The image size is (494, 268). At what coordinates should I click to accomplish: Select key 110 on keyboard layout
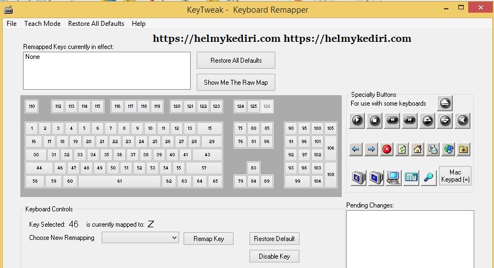tap(32, 106)
